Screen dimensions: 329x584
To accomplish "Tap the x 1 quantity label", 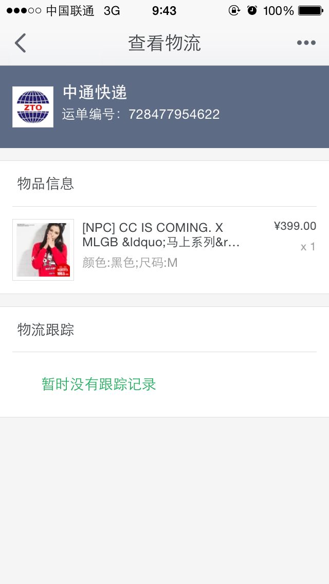I will click(308, 247).
